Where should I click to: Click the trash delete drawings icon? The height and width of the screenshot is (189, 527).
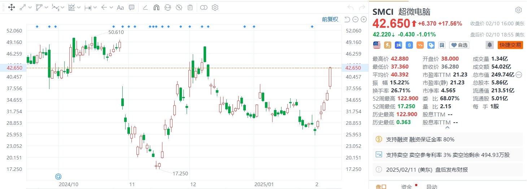tap(190, 7)
